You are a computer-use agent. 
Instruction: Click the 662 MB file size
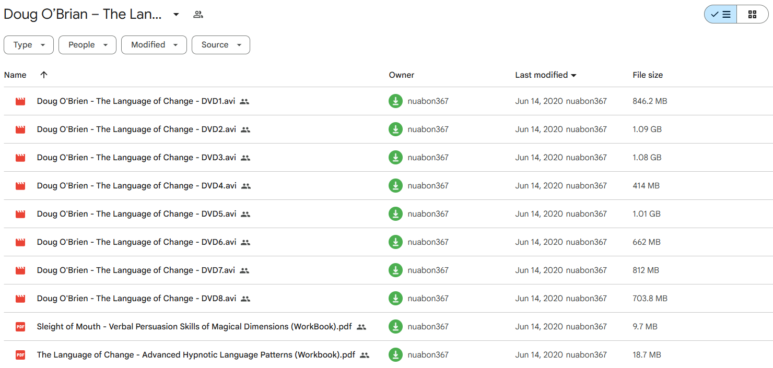pos(647,242)
